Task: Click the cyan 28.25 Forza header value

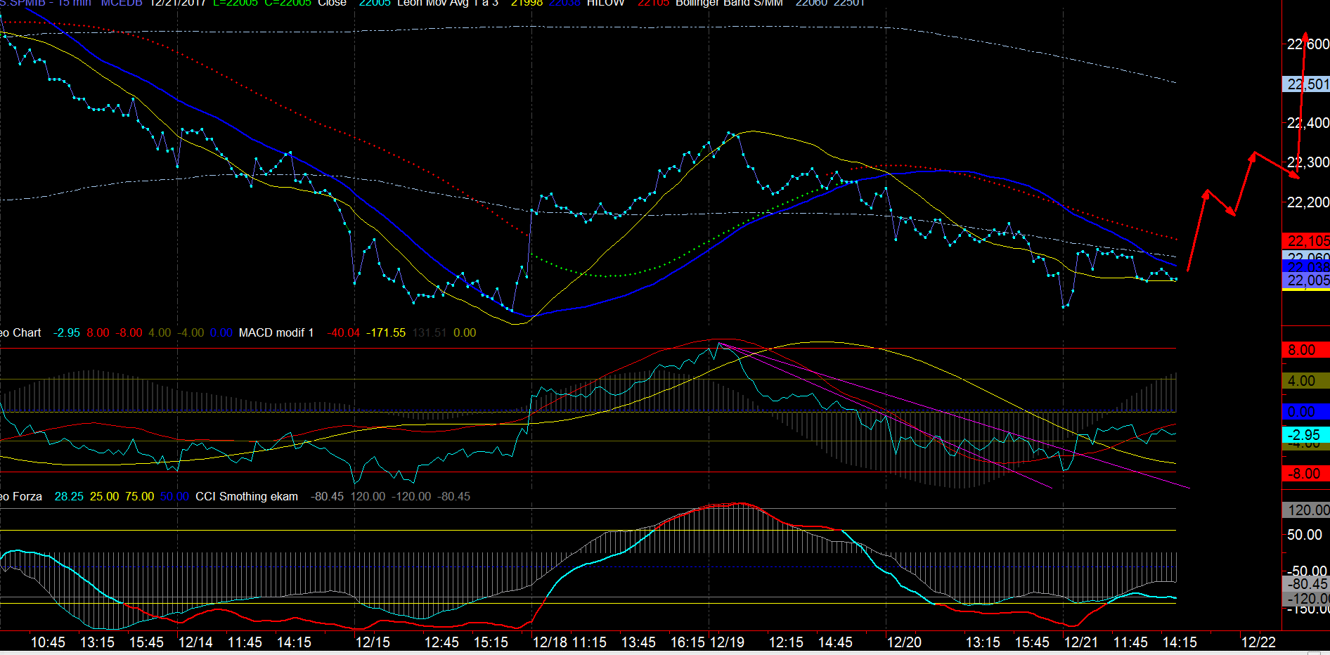Action: point(69,496)
